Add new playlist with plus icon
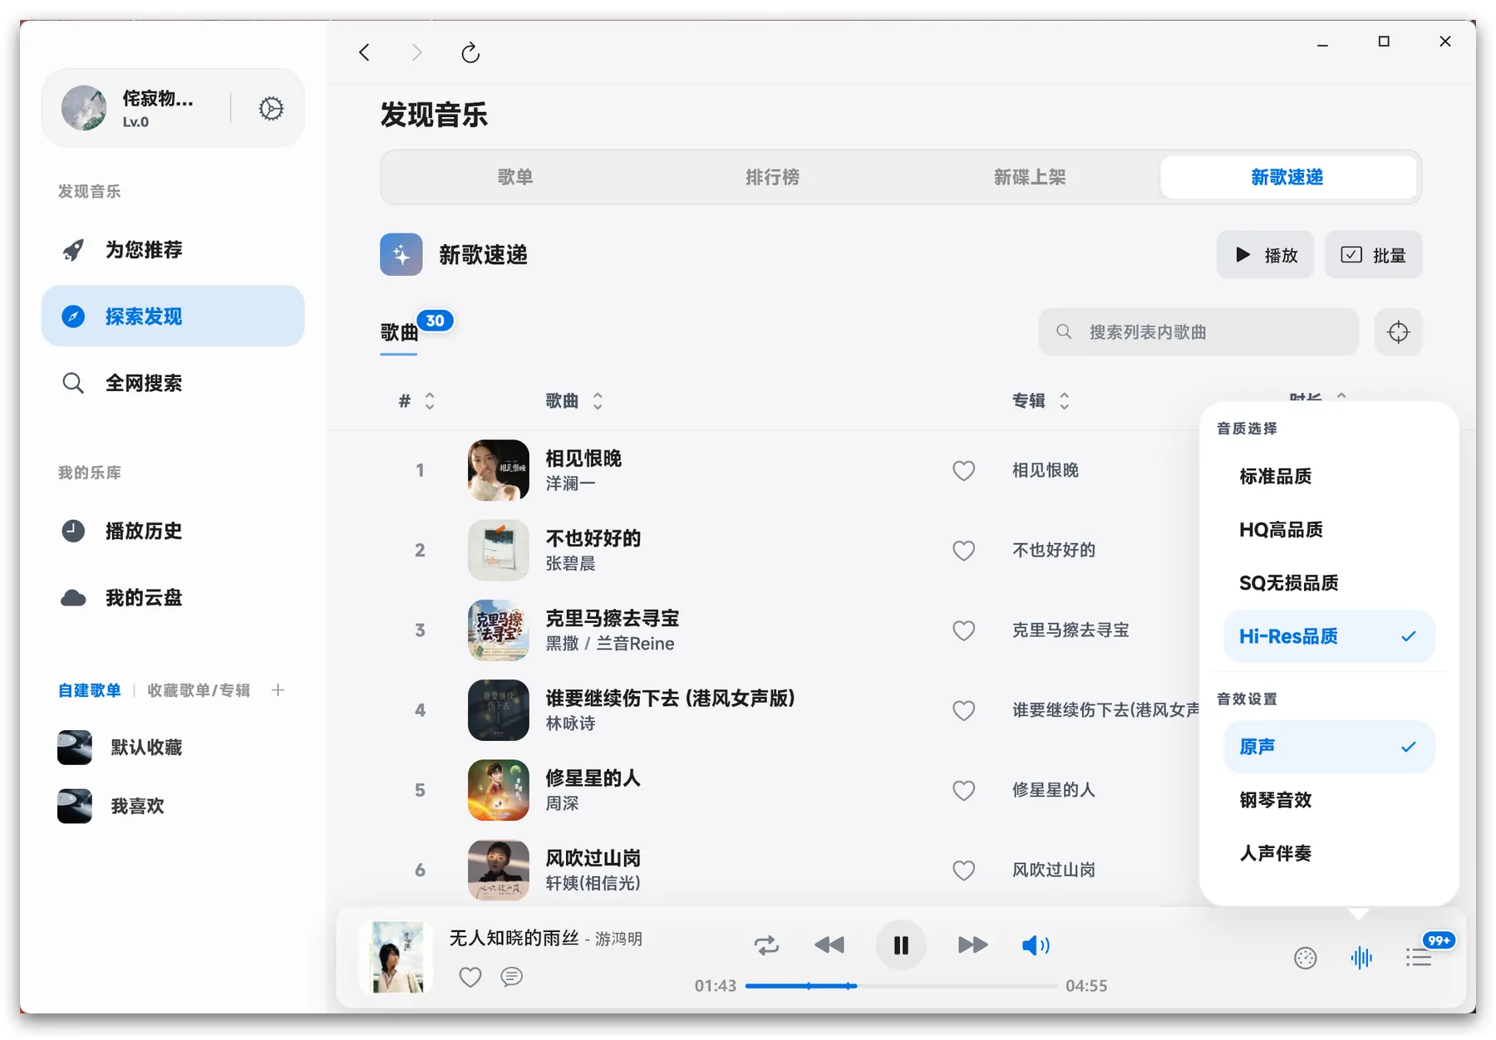The image size is (1496, 1040). coord(278,690)
